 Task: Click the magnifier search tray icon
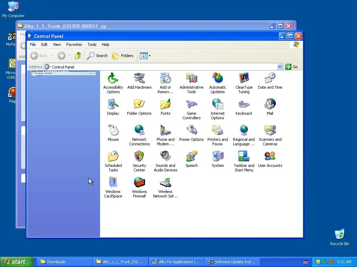[331, 262]
